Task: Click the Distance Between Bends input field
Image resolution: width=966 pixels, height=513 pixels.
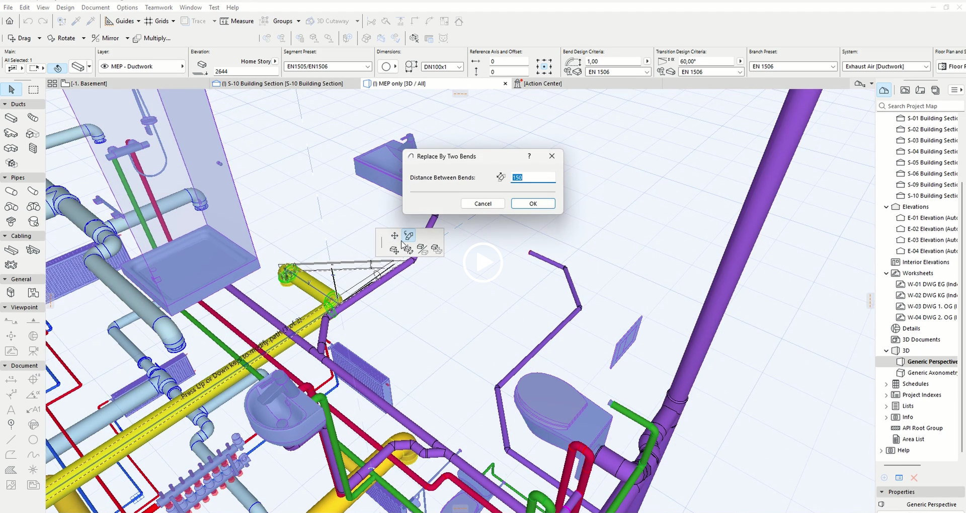Action: (533, 178)
